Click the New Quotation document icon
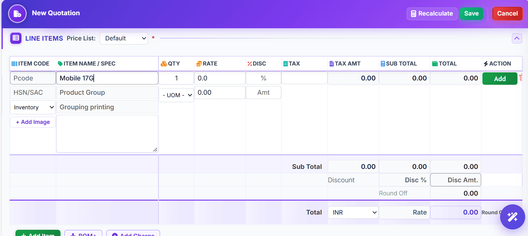Viewport: 528px width, 236px height. tap(17, 14)
